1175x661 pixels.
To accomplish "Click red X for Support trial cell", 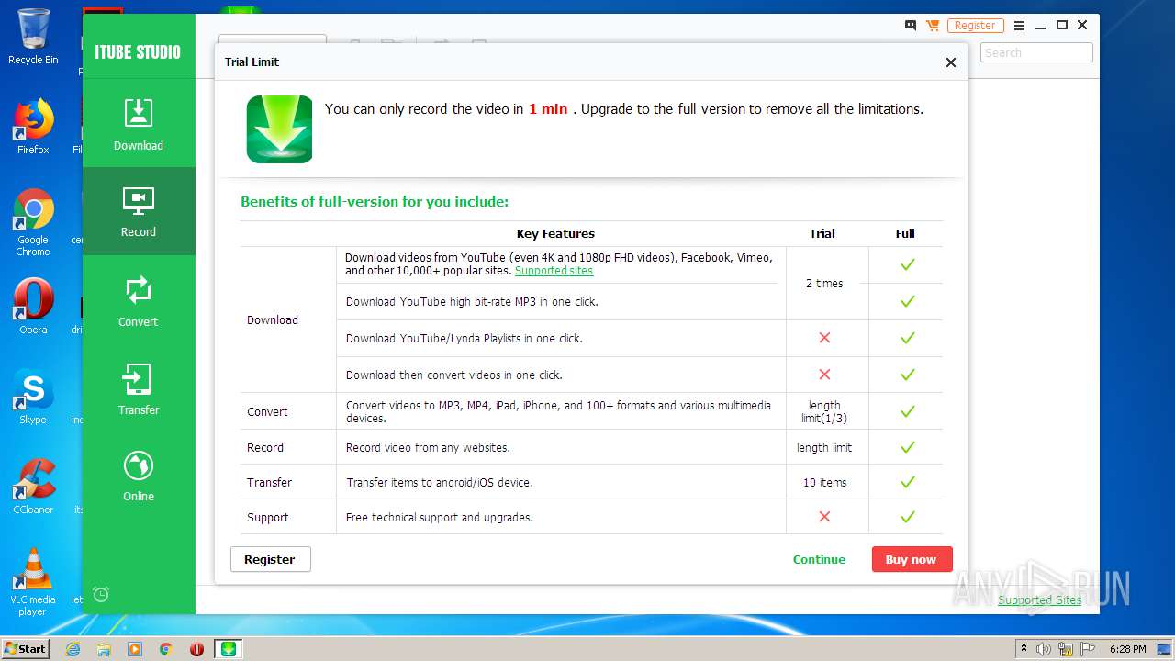I will 824,517.
